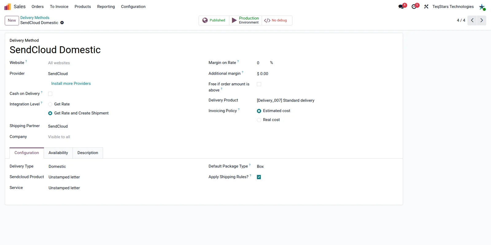Go to the previous record arrow
Screen dimensions: 491x245
pos(472,20)
